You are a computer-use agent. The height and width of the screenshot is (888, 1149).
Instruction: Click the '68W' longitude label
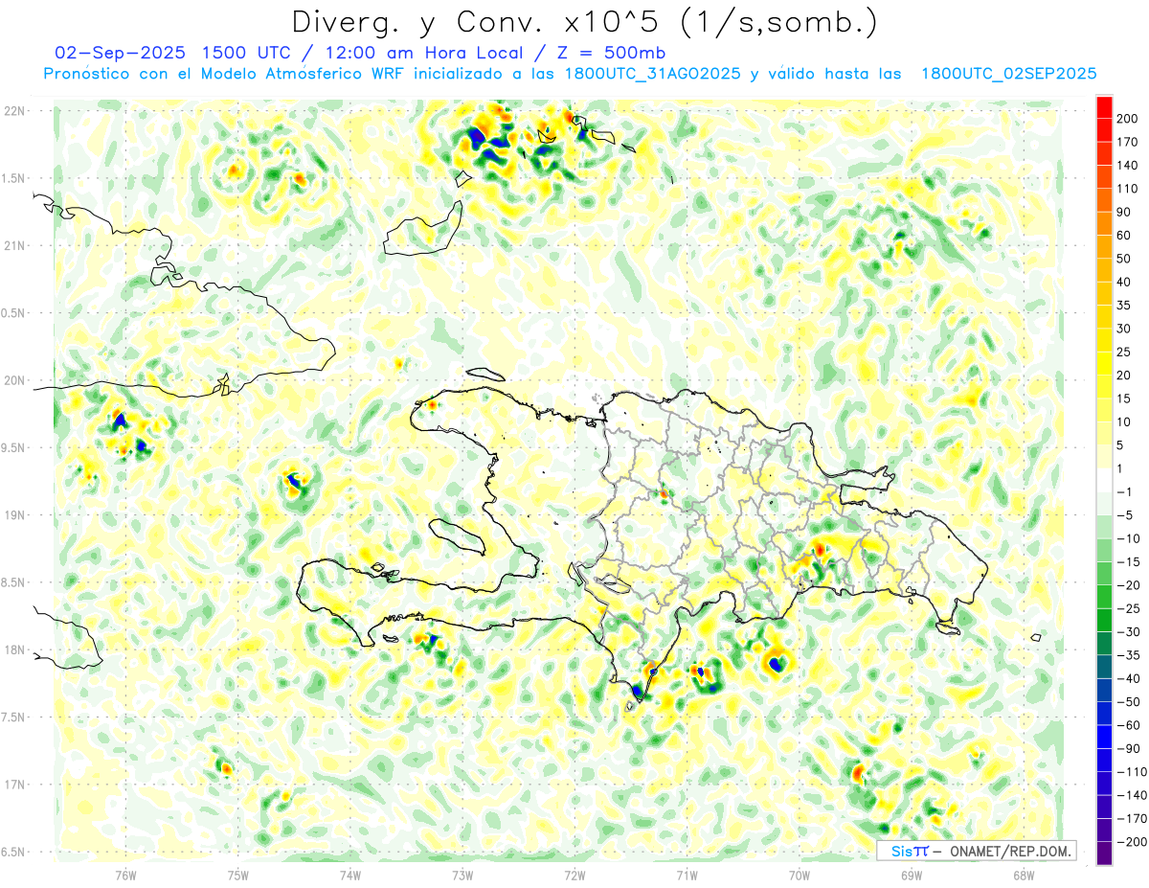[1024, 874]
